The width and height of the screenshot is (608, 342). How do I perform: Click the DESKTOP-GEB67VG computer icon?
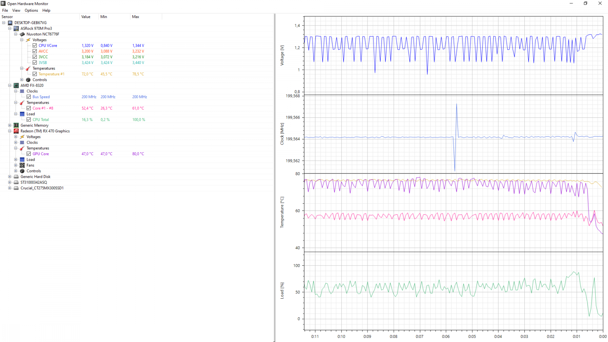coord(10,23)
